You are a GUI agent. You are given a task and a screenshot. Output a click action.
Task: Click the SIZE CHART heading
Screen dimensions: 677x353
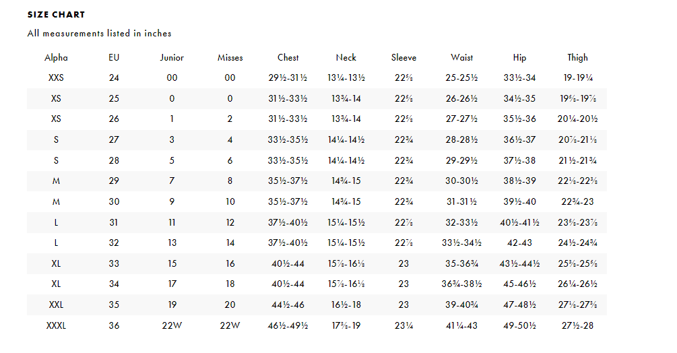tap(57, 15)
